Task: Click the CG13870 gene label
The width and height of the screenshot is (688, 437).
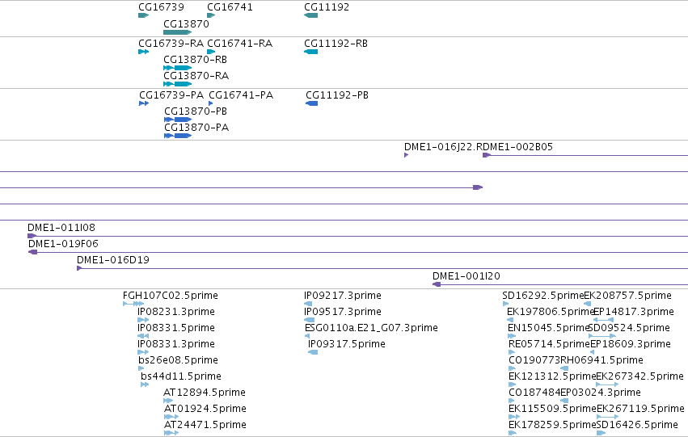Action: [x=186, y=23]
